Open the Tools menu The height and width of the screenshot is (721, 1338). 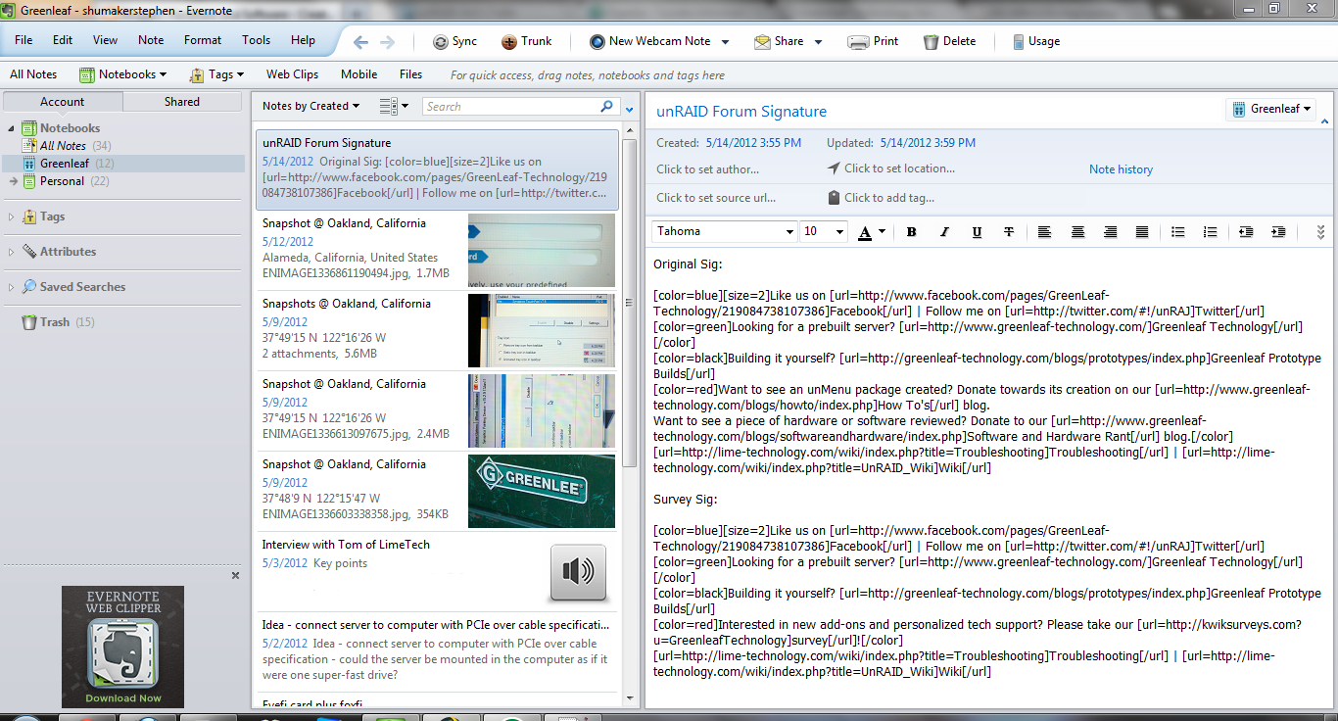point(256,40)
